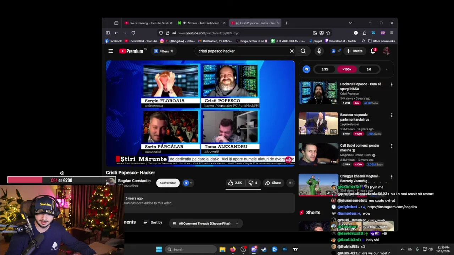The width and height of the screenshot is (454, 255).
Task: Like the video (2.5K)
Action: pos(235,183)
